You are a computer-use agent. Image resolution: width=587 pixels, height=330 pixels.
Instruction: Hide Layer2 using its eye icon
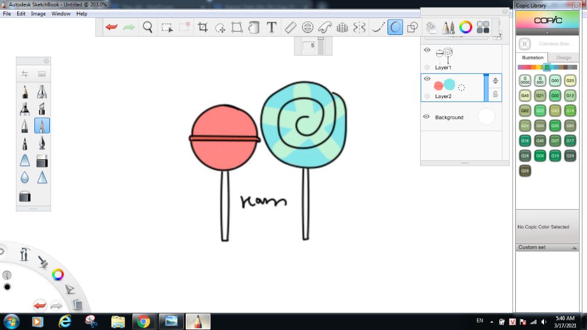(x=427, y=79)
